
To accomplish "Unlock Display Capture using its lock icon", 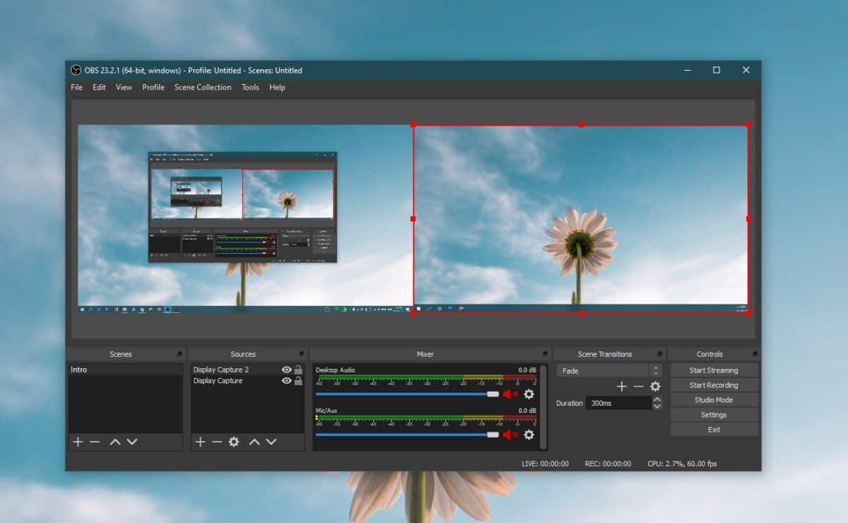I will [299, 381].
